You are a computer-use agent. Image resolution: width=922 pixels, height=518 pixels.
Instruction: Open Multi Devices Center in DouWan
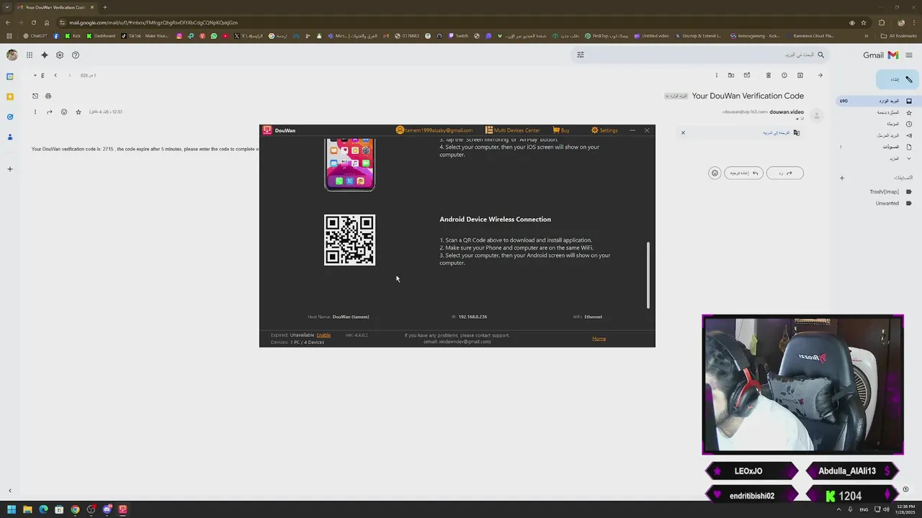click(x=512, y=130)
